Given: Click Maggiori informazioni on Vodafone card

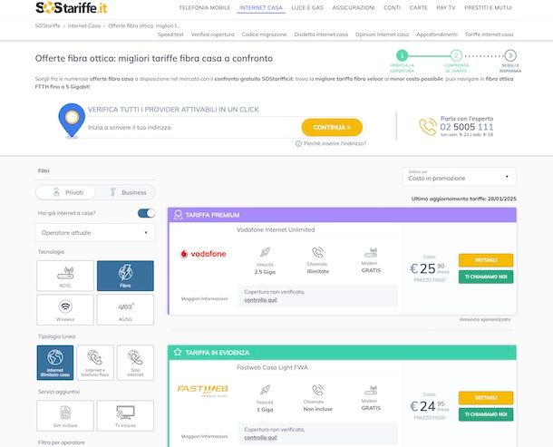Looking at the screenshot, I should click(x=205, y=299).
